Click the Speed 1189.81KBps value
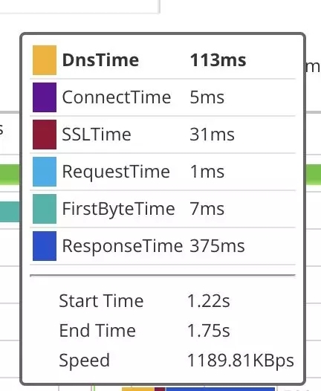This screenshot has height=391, width=321. [241, 361]
